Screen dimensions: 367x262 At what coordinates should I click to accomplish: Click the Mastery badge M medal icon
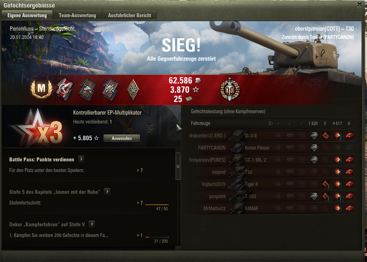click(x=41, y=89)
